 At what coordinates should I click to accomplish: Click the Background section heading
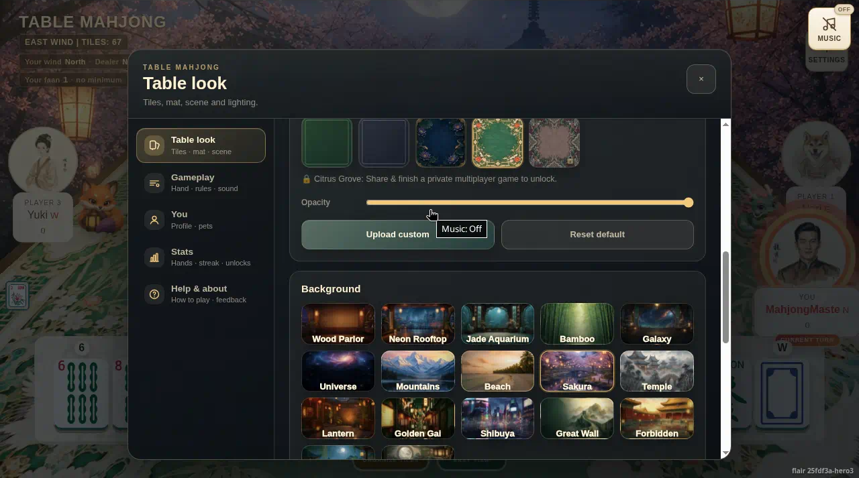tap(331, 289)
